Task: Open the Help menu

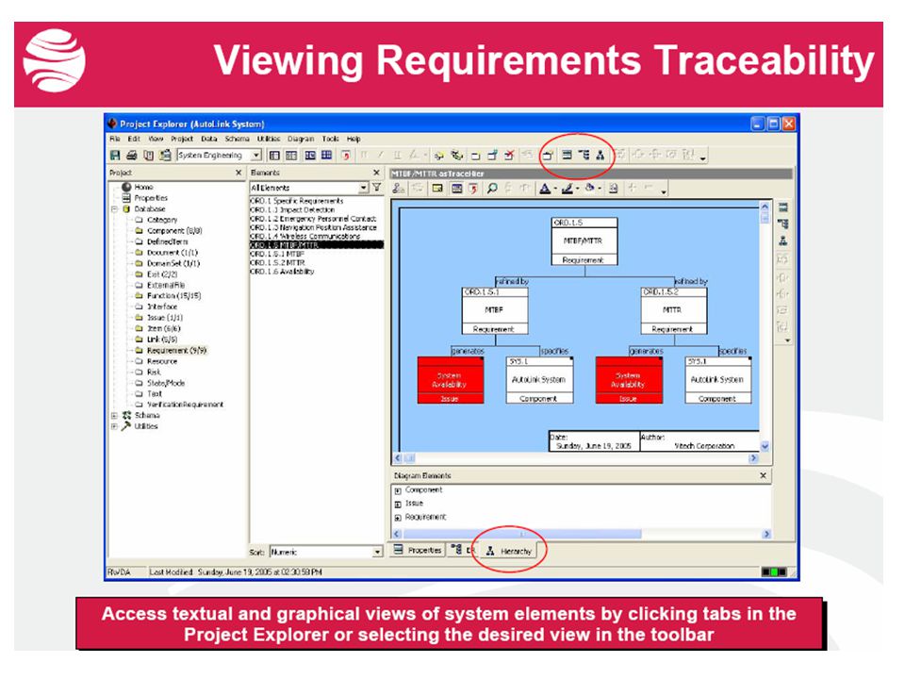Action: 354,140
